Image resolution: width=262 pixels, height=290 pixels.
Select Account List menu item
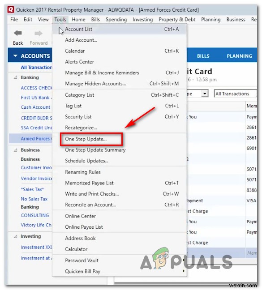(120, 29)
